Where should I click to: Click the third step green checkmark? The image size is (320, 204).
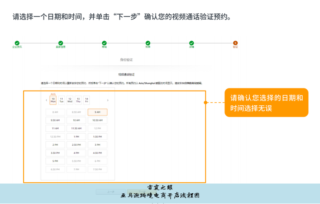(x=104, y=43)
